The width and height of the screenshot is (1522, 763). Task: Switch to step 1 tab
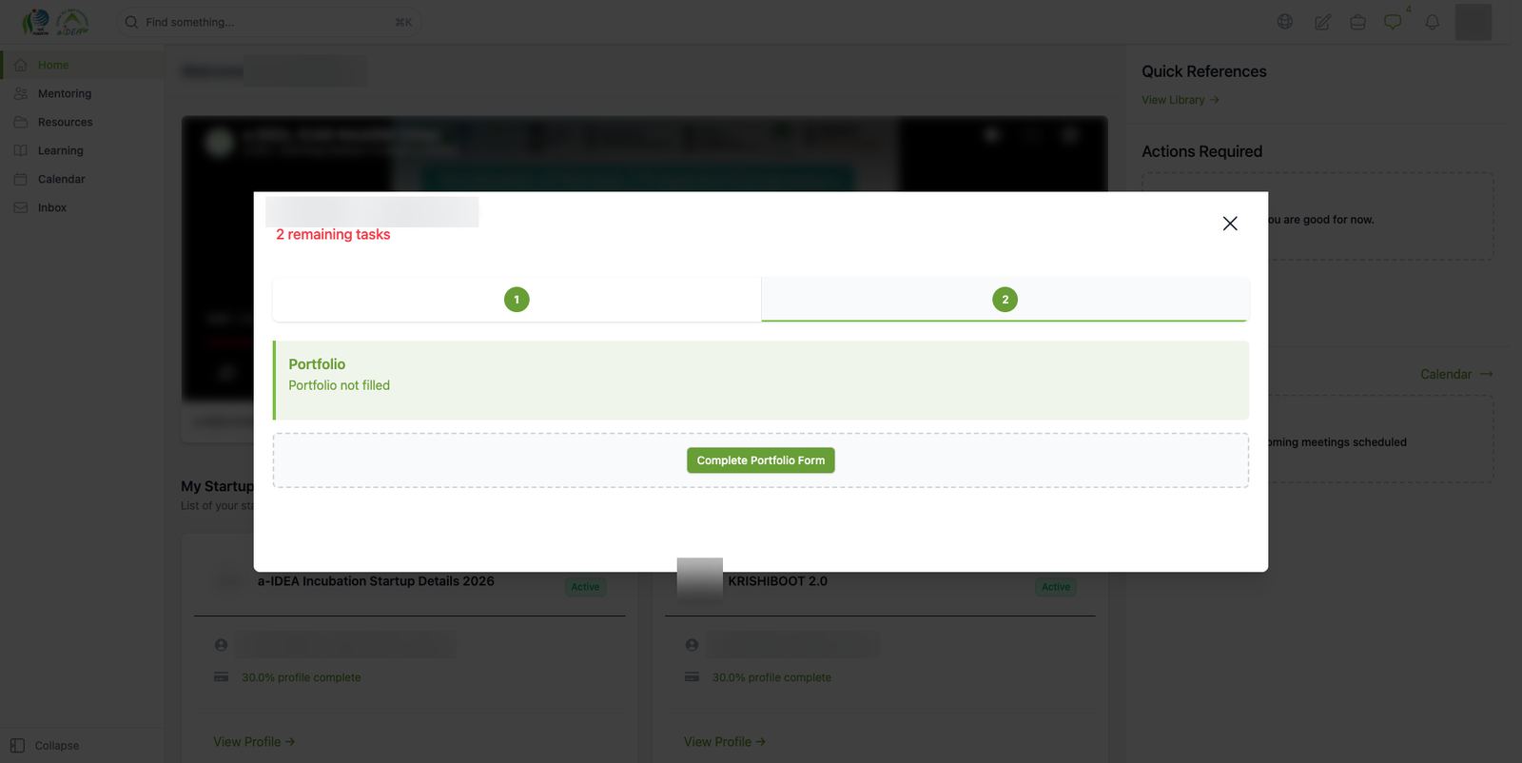click(517, 300)
